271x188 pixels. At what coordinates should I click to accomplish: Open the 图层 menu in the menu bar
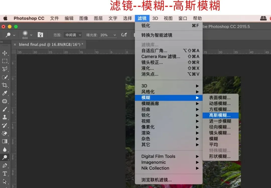98,18
